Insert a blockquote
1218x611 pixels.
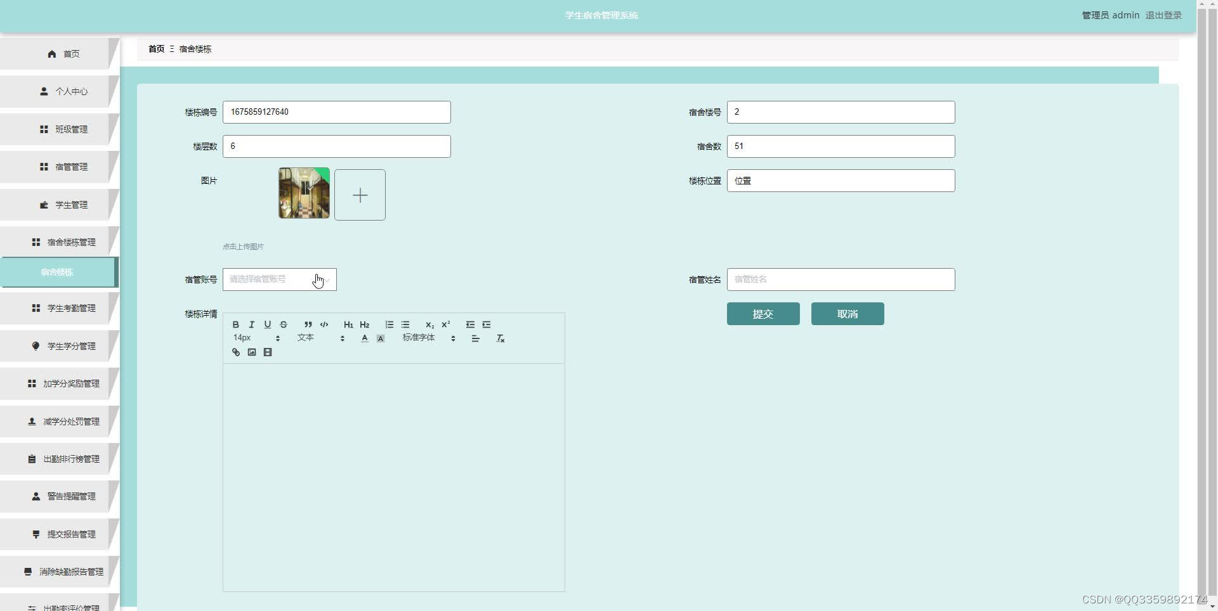click(308, 325)
